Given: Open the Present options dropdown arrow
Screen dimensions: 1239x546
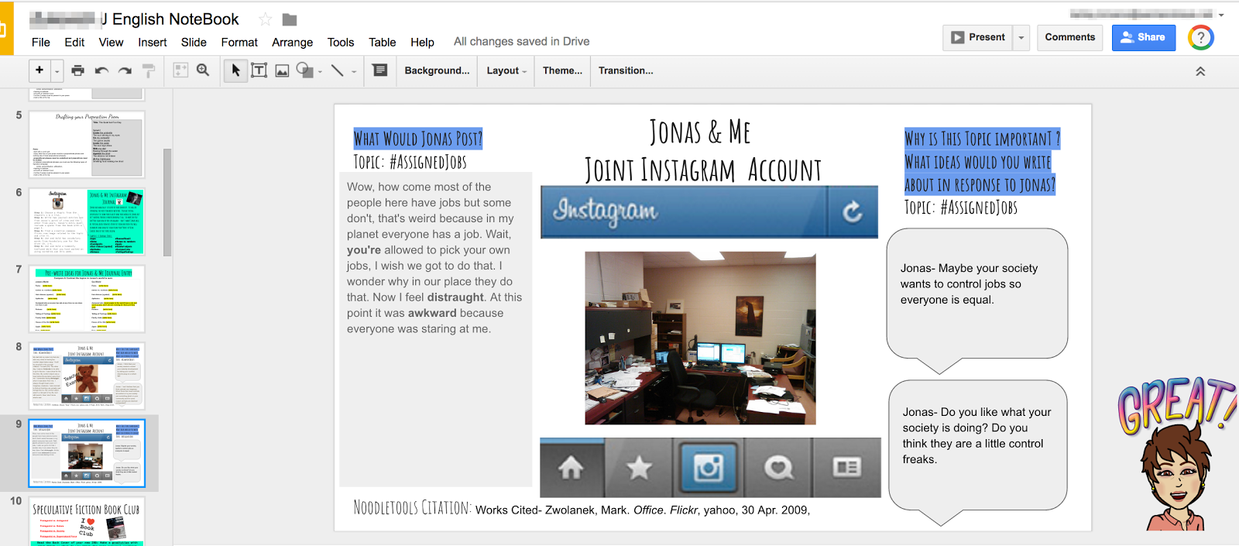Looking at the screenshot, I should click(x=1021, y=37).
